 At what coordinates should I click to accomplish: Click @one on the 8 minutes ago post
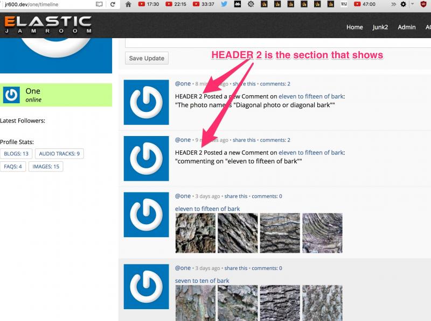click(x=183, y=84)
